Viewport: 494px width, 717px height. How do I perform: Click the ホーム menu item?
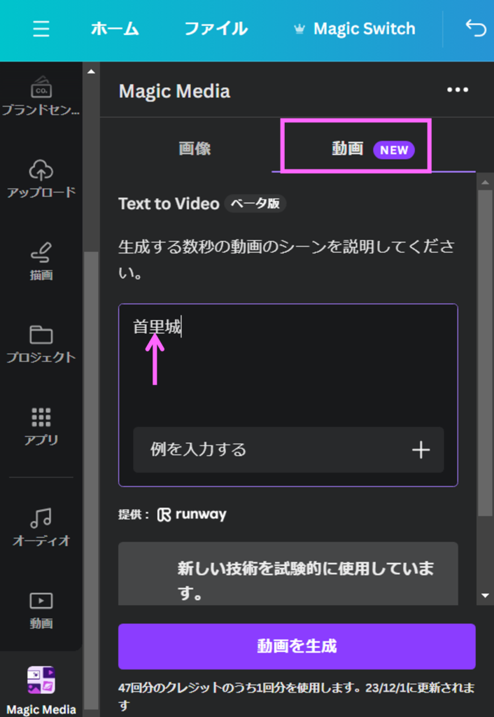click(x=115, y=29)
